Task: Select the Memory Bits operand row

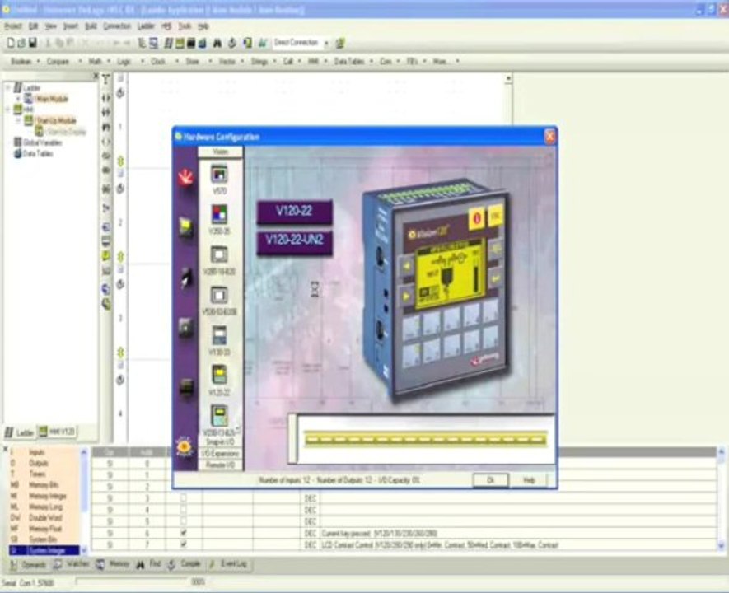Action: tap(44, 485)
